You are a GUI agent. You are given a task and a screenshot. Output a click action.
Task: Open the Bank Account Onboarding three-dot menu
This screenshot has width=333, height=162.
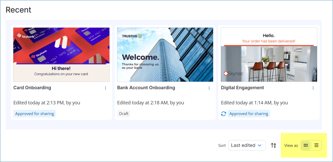(x=209, y=88)
